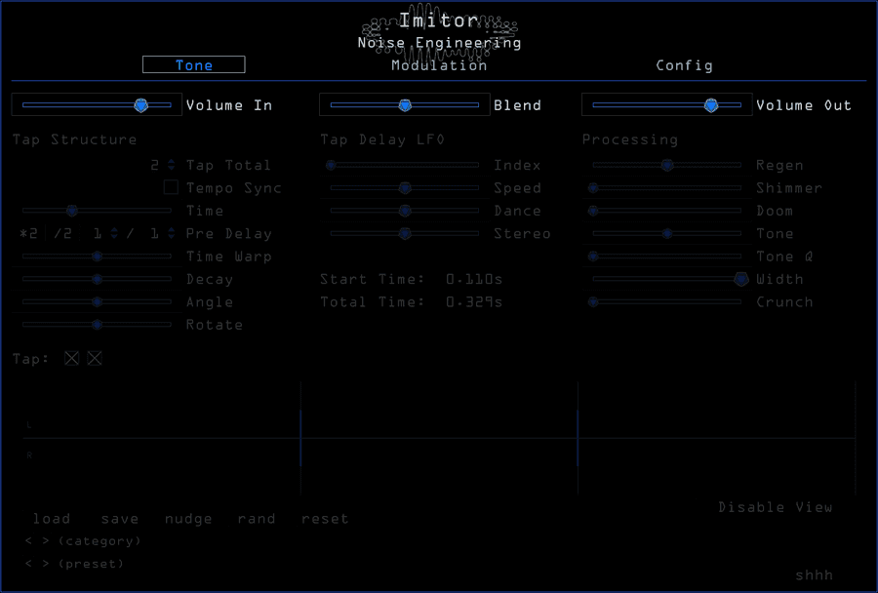Screen dimensions: 878x593
Task: Click the (category) label
Action: 100,541
